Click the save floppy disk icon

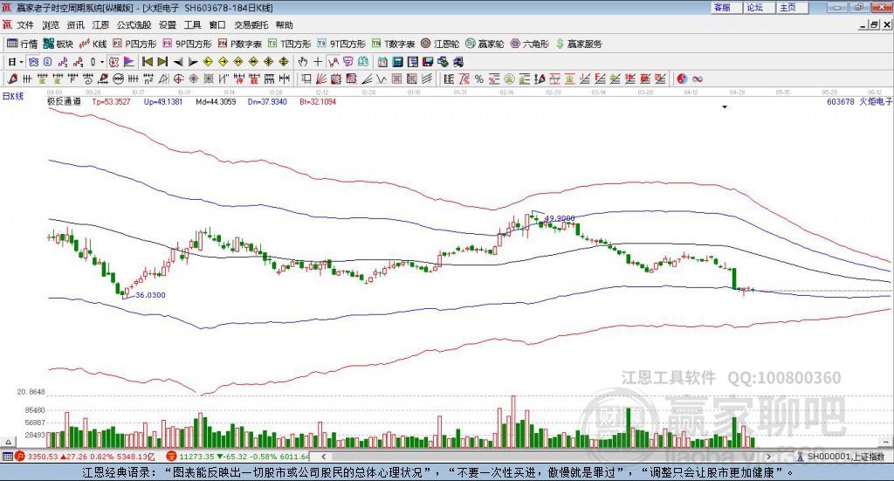coord(428,62)
